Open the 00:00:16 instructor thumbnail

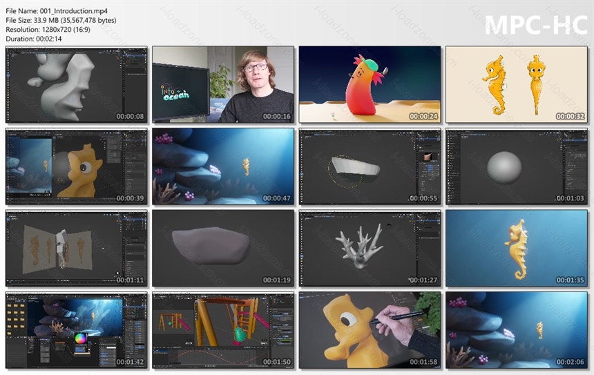point(223,85)
